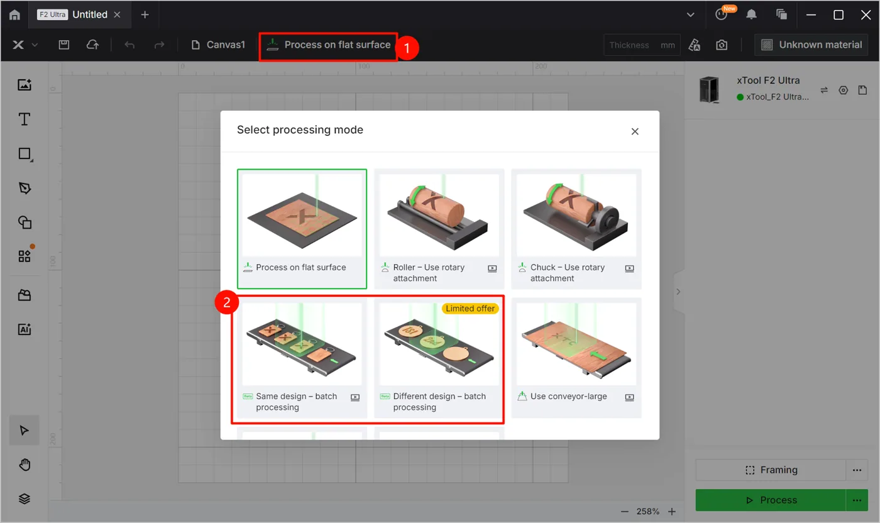Open the shape combine tool
The height and width of the screenshot is (523, 880).
pyautogui.click(x=25, y=223)
